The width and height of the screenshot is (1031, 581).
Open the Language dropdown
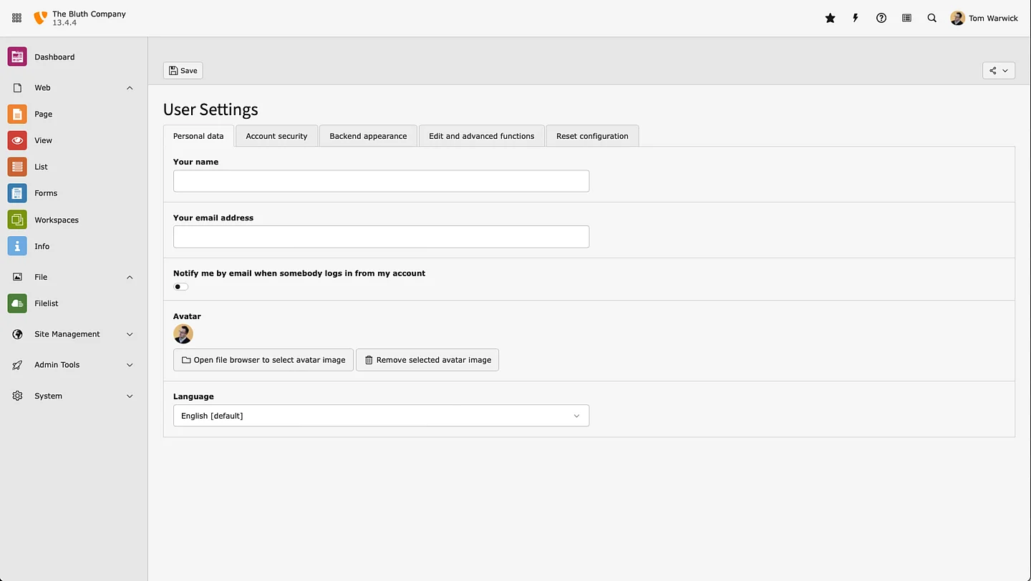click(381, 416)
